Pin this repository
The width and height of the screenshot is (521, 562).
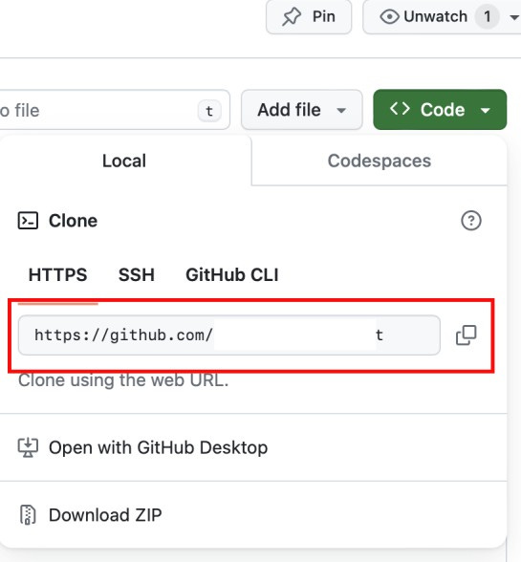309,16
